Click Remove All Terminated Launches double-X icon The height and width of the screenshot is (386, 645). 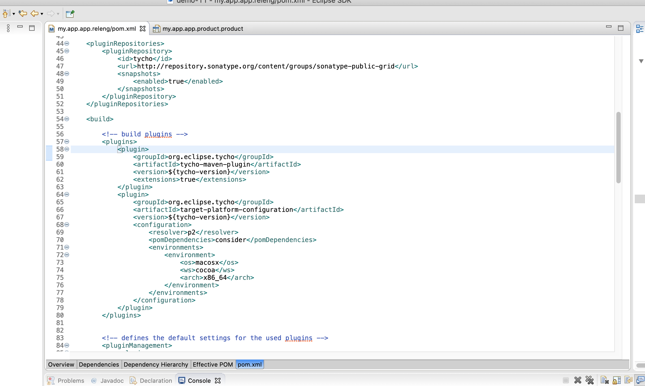coord(590,380)
